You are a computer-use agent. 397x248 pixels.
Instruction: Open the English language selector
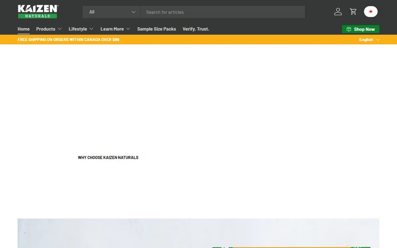pos(366,40)
